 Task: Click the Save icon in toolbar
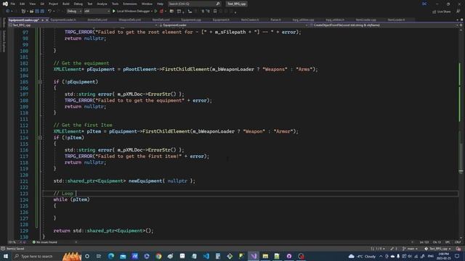tap(37, 12)
